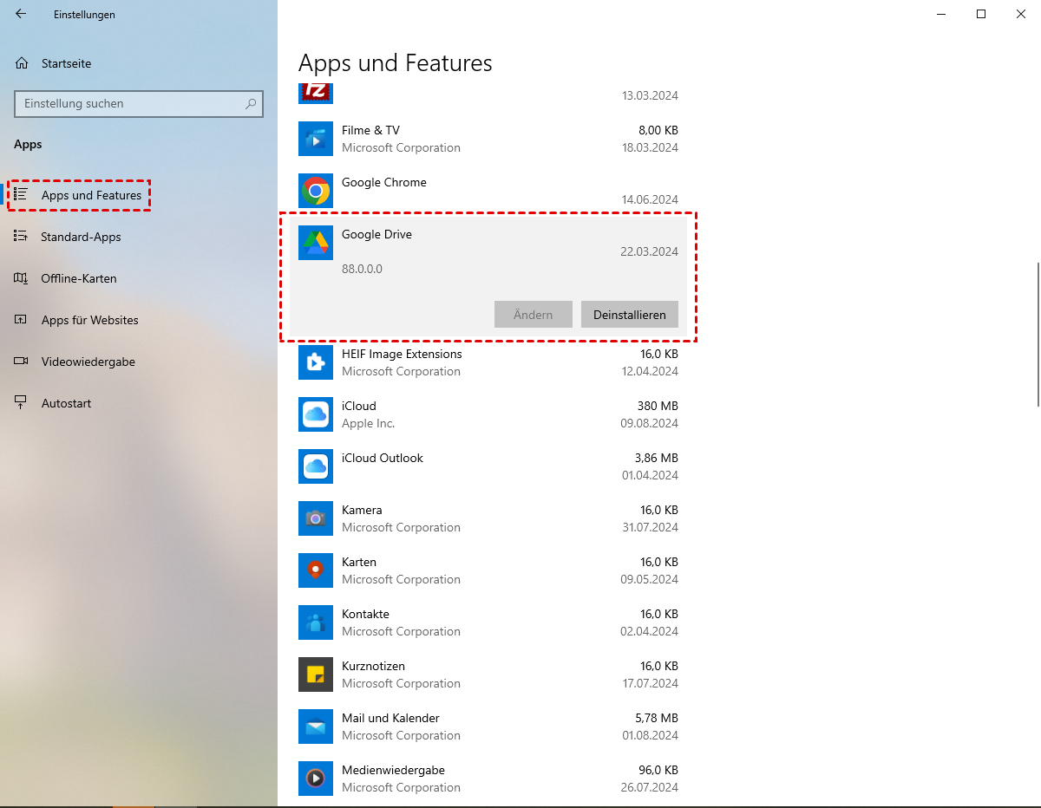This screenshot has height=808, width=1041.
Task: Click the 380 MB size value
Action: [x=657, y=406]
